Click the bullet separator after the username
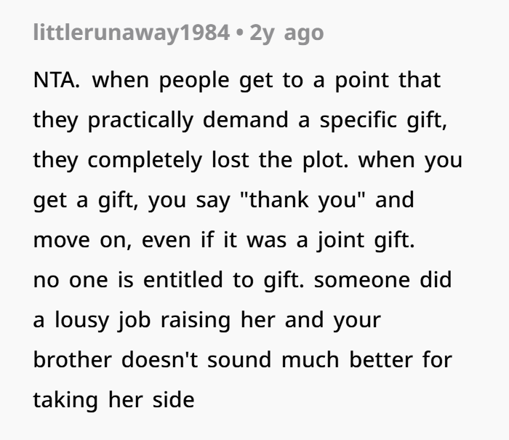 (239, 33)
